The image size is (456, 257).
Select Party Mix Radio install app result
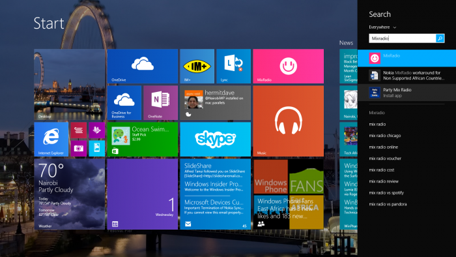406,93
